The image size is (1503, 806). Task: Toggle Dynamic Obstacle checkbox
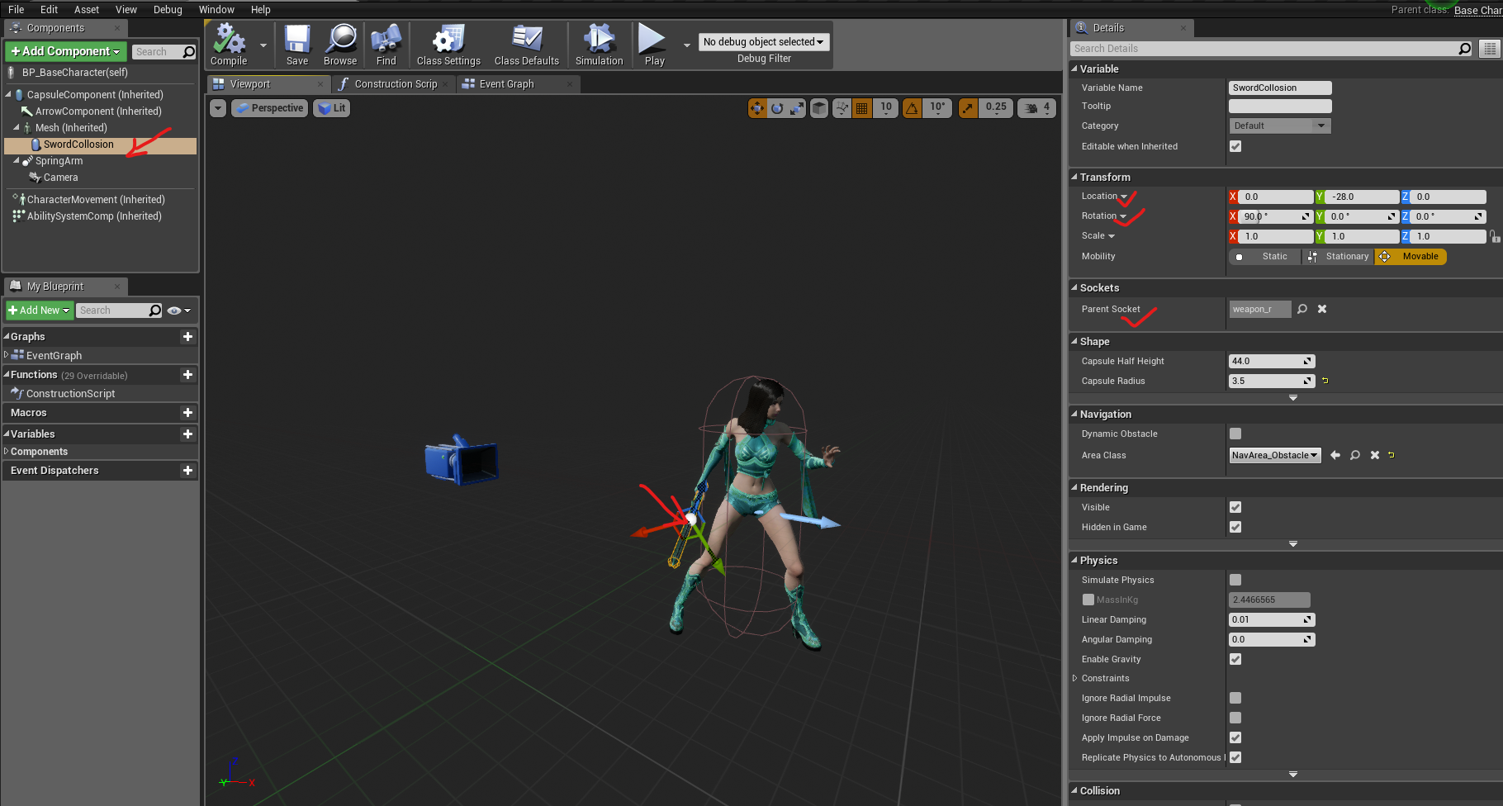1235,434
